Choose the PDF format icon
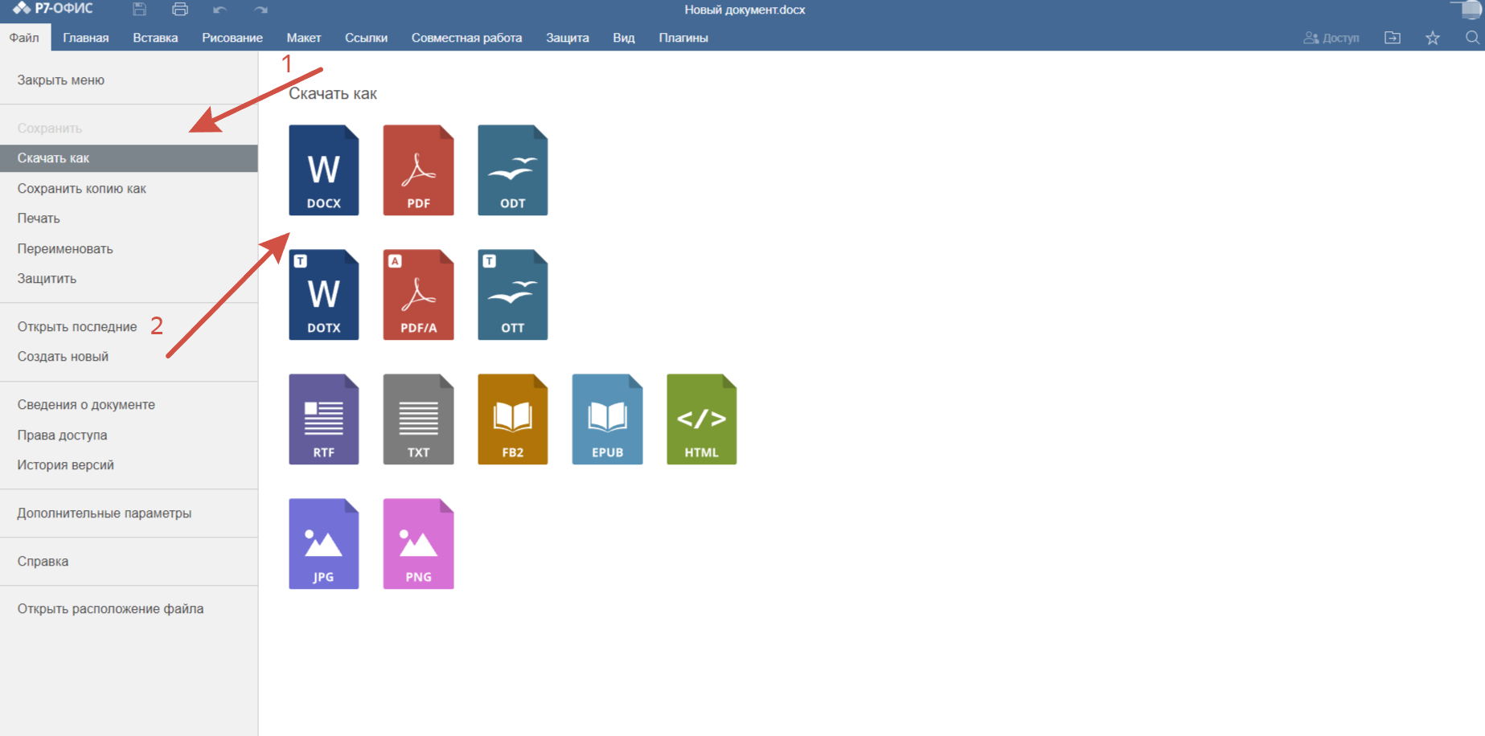 point(418,170)
